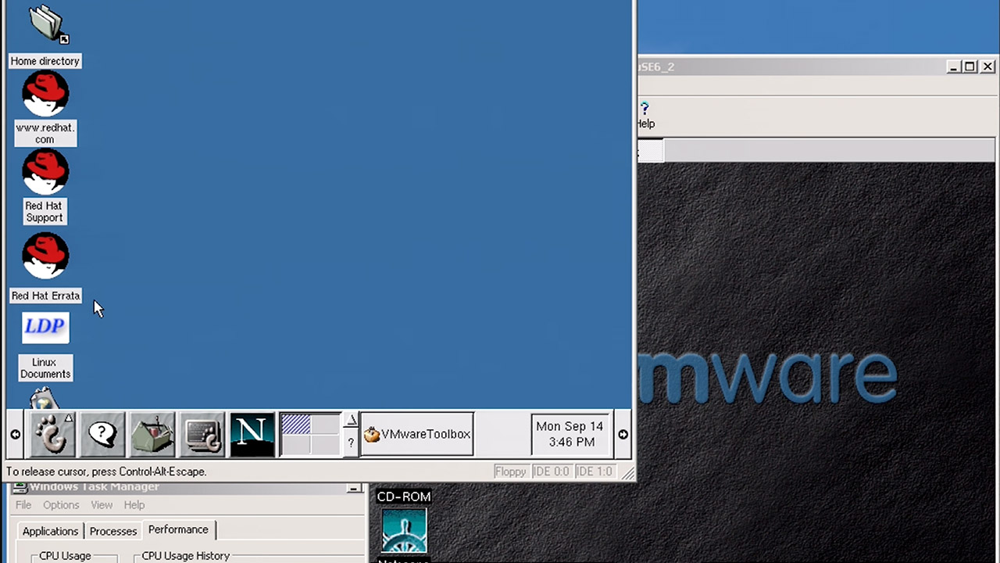Open the pager properties question button
This screenshot has width=1000, height=563.
[351, 443]
